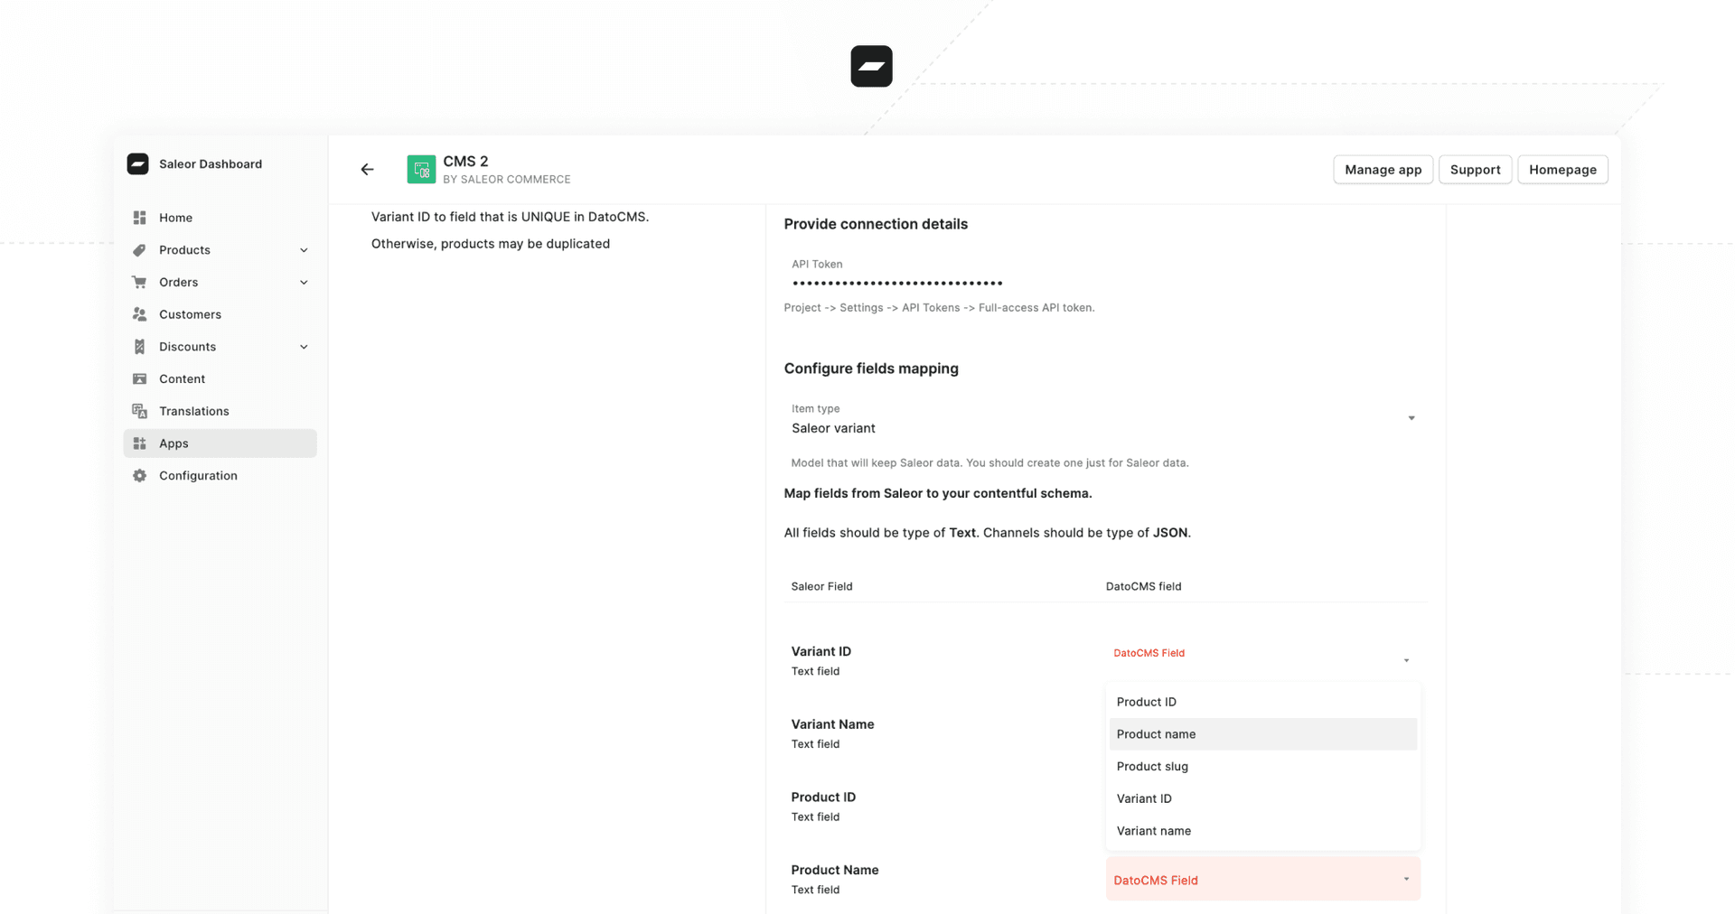The width and height of the screenshot is (1735, 914).
Task: Click the Saleor Field column header
Action: tap(821, 586)
